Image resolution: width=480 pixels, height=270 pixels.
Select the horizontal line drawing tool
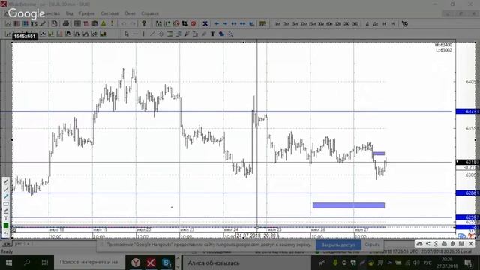point(135,34)
